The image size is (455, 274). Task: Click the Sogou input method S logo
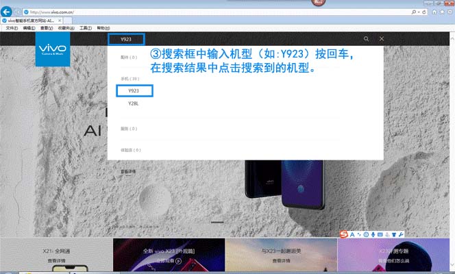coord(344,234)
